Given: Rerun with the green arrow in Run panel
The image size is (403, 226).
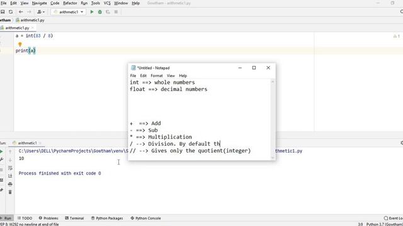Looking at the screenshot, I should click(x=1, y=152).
